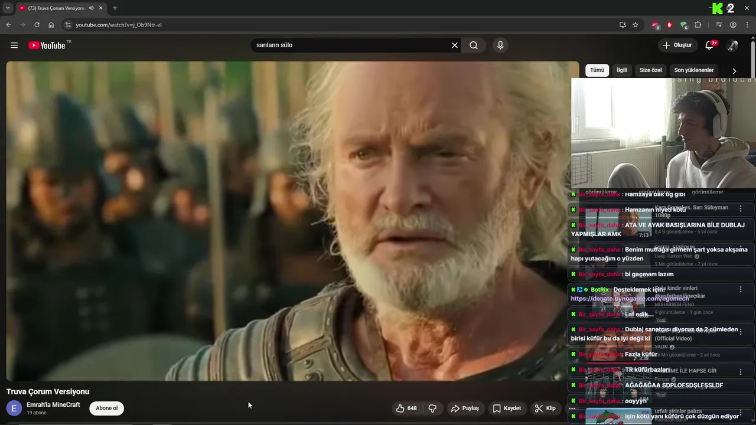The image size is (756, 425).
Task: Dislike the Truva Çorum Versiyonu video
Action: click(x=432, y=408)
